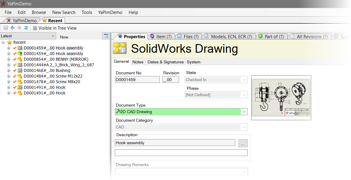Click the pages icon on All Revisions tab
The height and width of the screenshot is (180, 351).
point(292,36)
